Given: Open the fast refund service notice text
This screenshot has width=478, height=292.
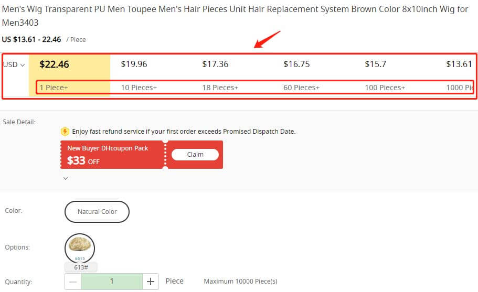Looking at the screenshot, I should [184, 132].
